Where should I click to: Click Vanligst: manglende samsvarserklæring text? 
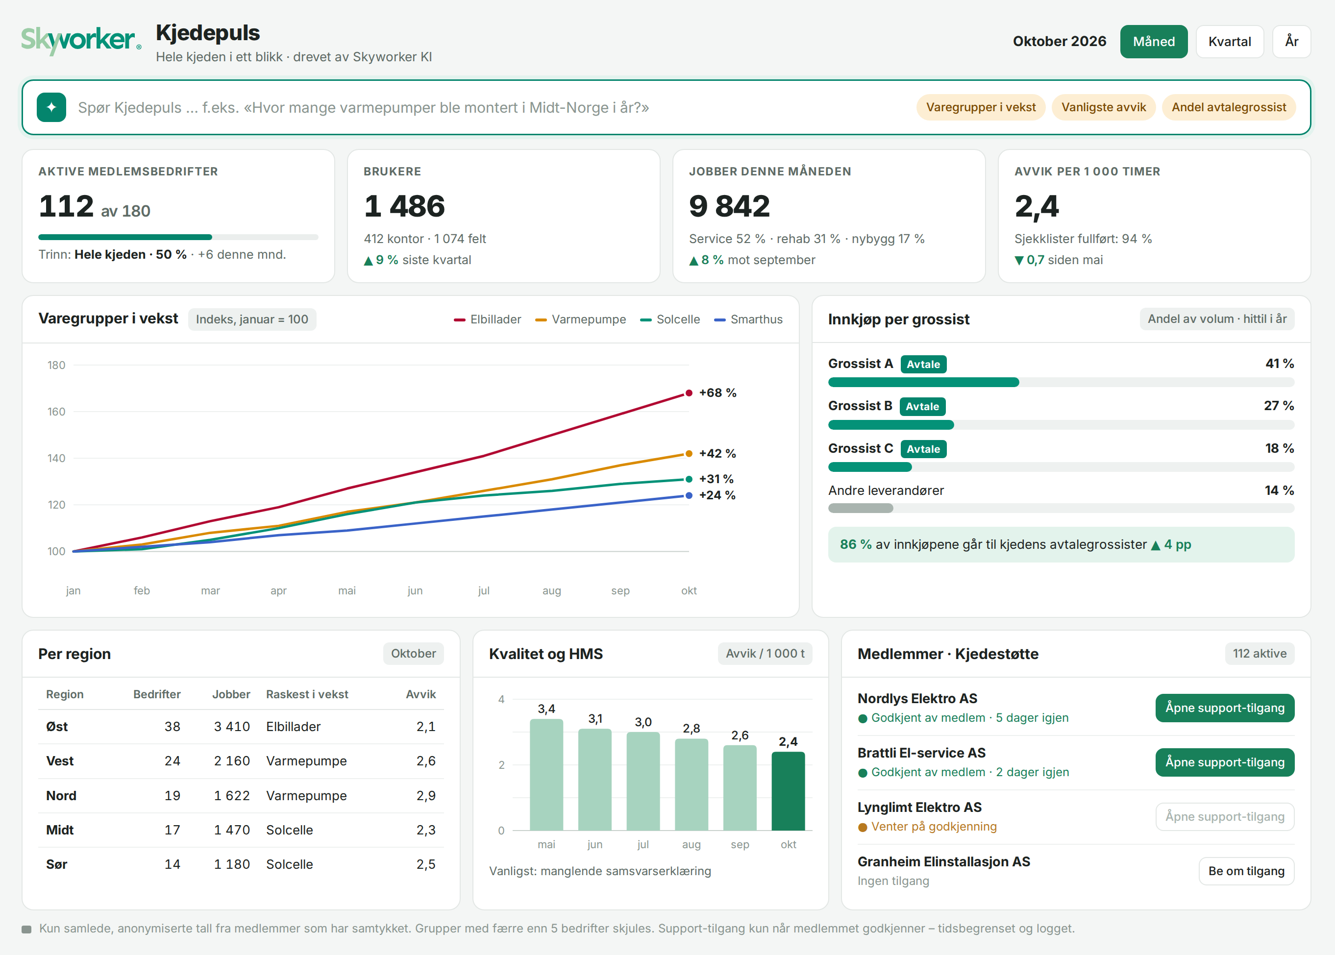(x=600, y=871)
